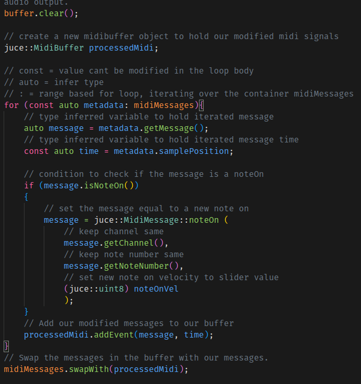The width and height of the screenshot is (361, 384).
Task: Click the buffer.clear() call at top
Action: tap(41, 13)
